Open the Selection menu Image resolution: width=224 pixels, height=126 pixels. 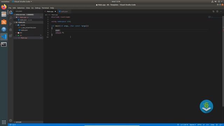coord(21,8)
